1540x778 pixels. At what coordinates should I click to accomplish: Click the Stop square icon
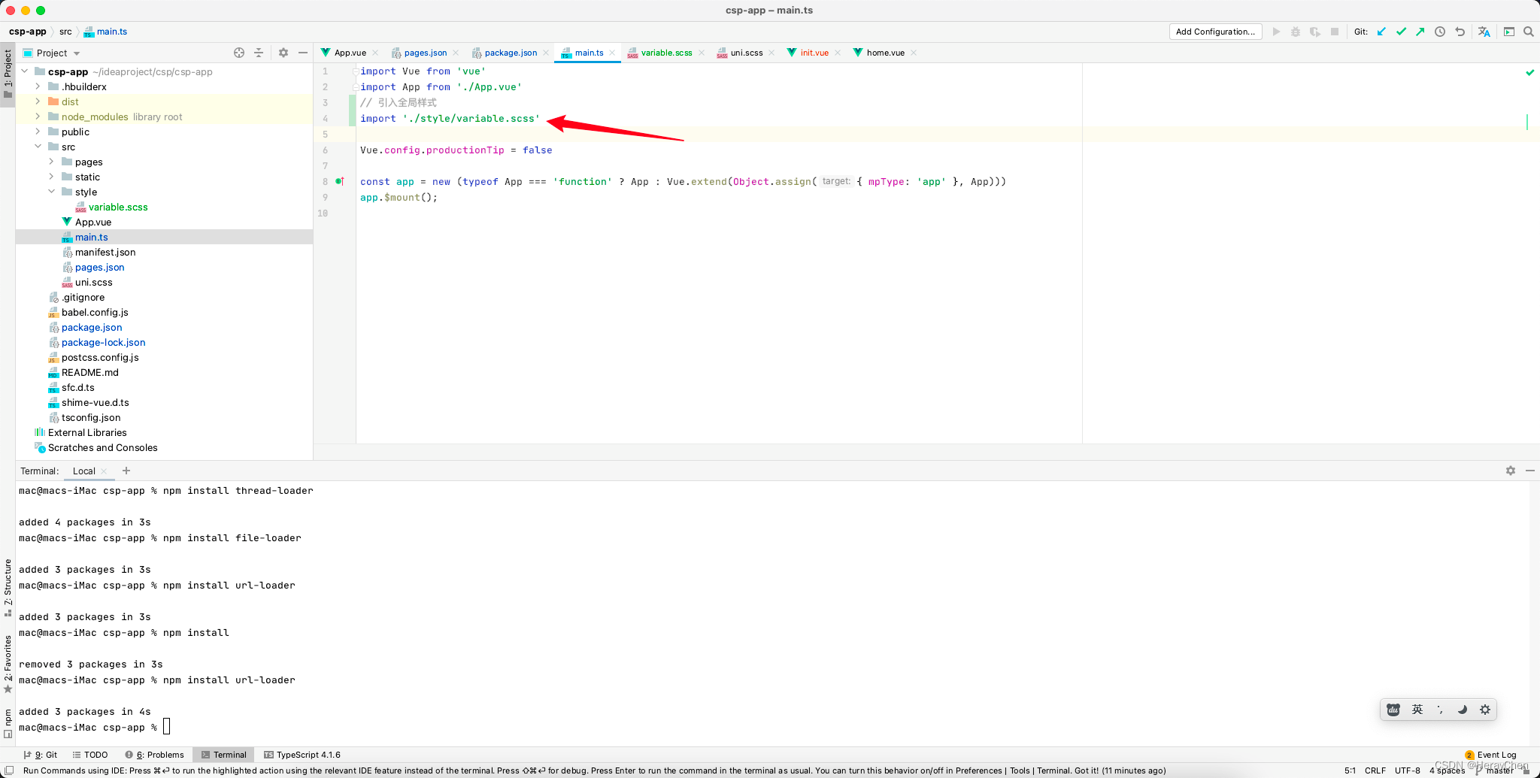[1335, 32]
